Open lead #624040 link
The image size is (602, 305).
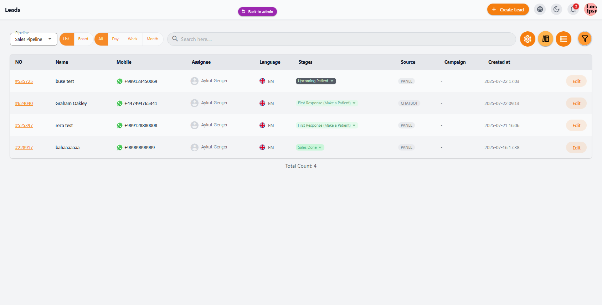24,104
